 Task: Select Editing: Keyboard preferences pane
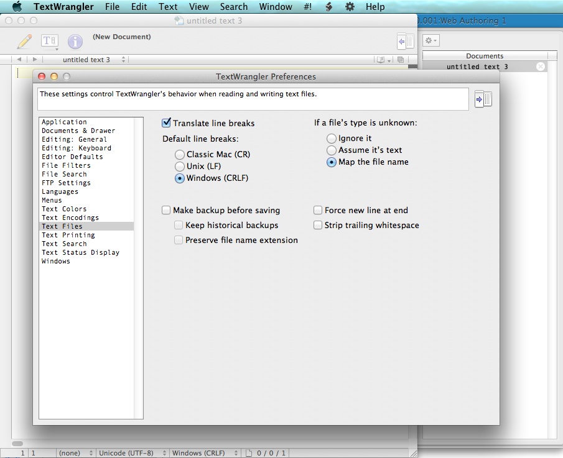[86, 148]
